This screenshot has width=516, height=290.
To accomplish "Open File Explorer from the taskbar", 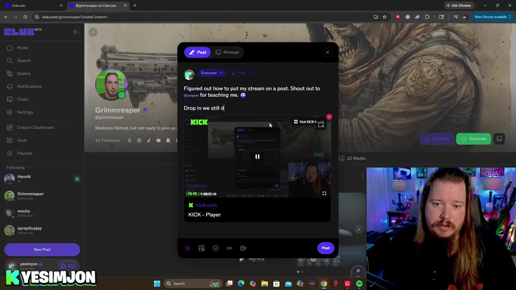I will pyautogui.click(x=264, y=284).
